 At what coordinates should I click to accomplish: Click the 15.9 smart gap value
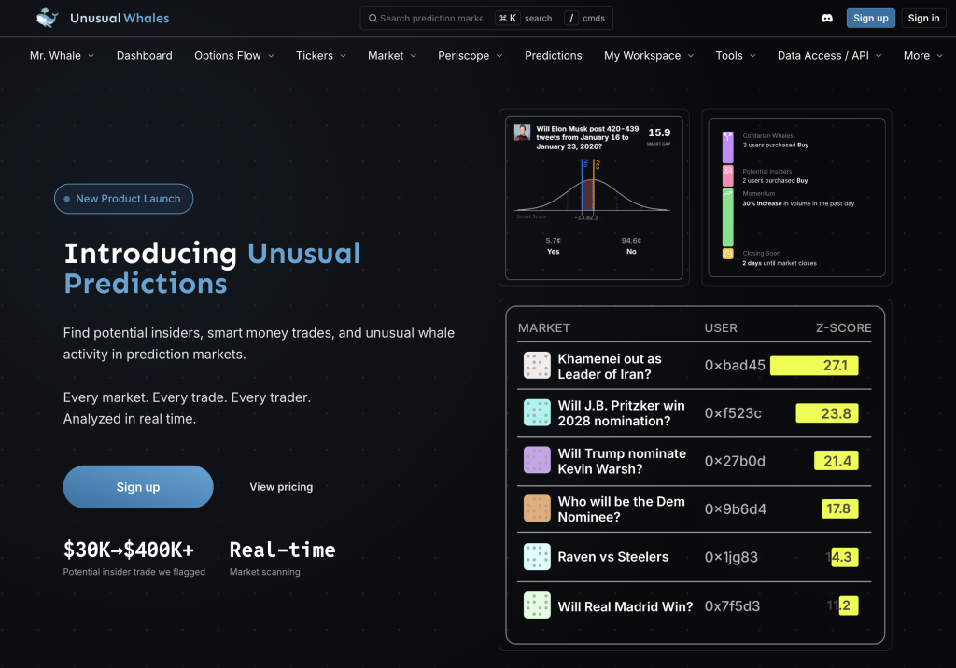659,132
